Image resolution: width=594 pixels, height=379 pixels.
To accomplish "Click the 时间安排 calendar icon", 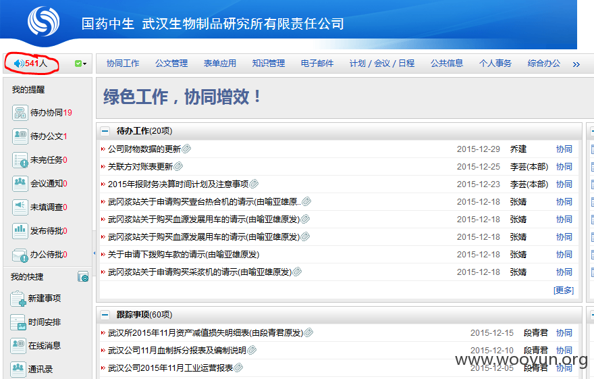I will pyautogui.click(x=18, y=322).
